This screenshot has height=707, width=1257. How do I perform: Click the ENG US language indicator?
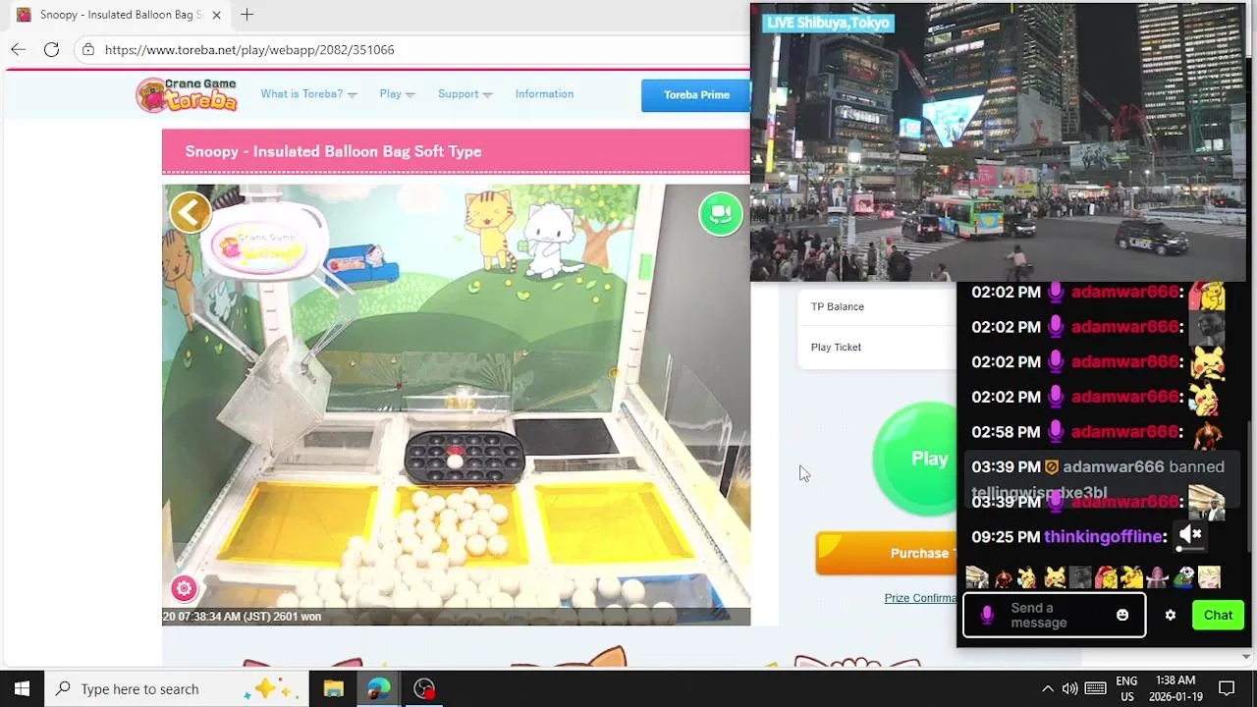[1126, 688]
